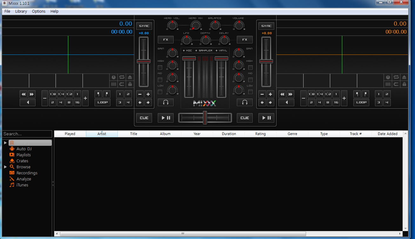Toggle the padlock key-lock on the left deck
This screenshot has height=239, width=415.
pyautogui.click(x=130, y=84)
